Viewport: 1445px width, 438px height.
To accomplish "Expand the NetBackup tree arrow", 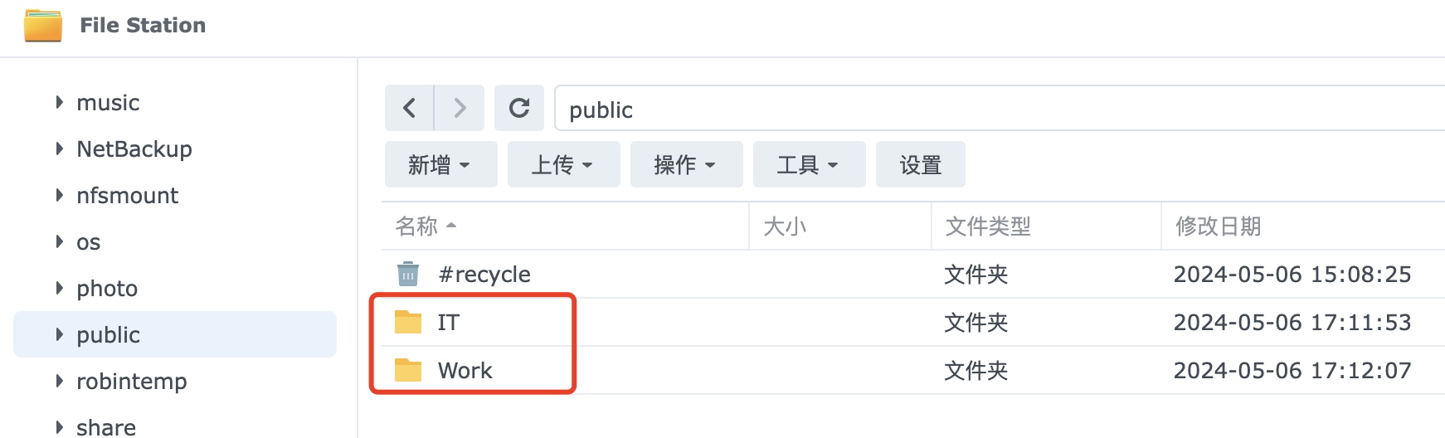I will click(59, 148).
